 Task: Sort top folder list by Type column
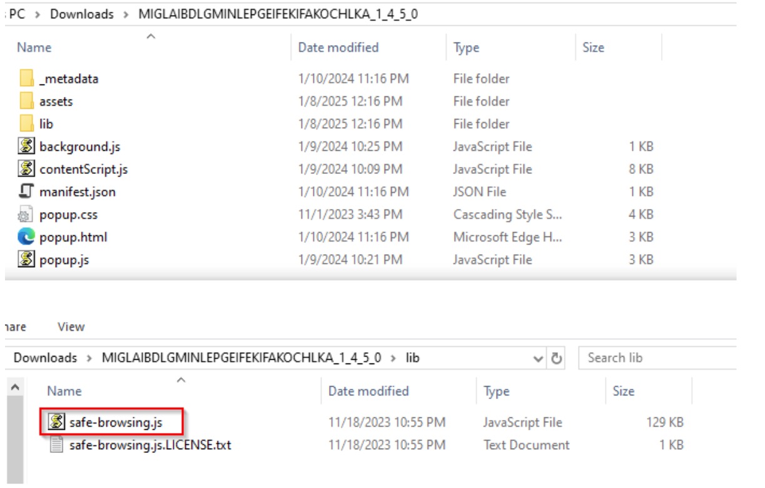point(466,48)
